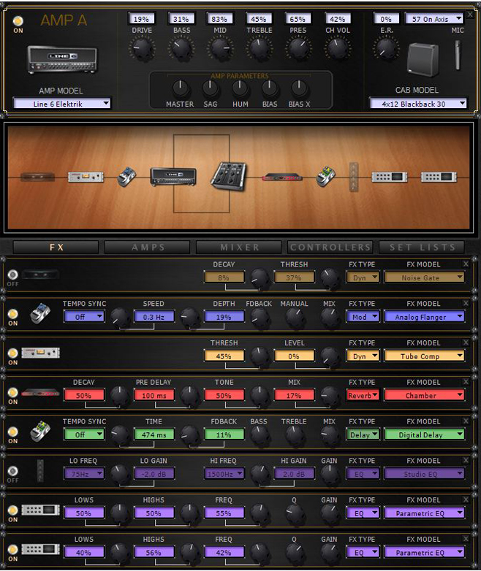The height and width of the screenshot is (571, 481).
Task: Click the Noise Gate Thresh 37% field
Action: (294, 277)
